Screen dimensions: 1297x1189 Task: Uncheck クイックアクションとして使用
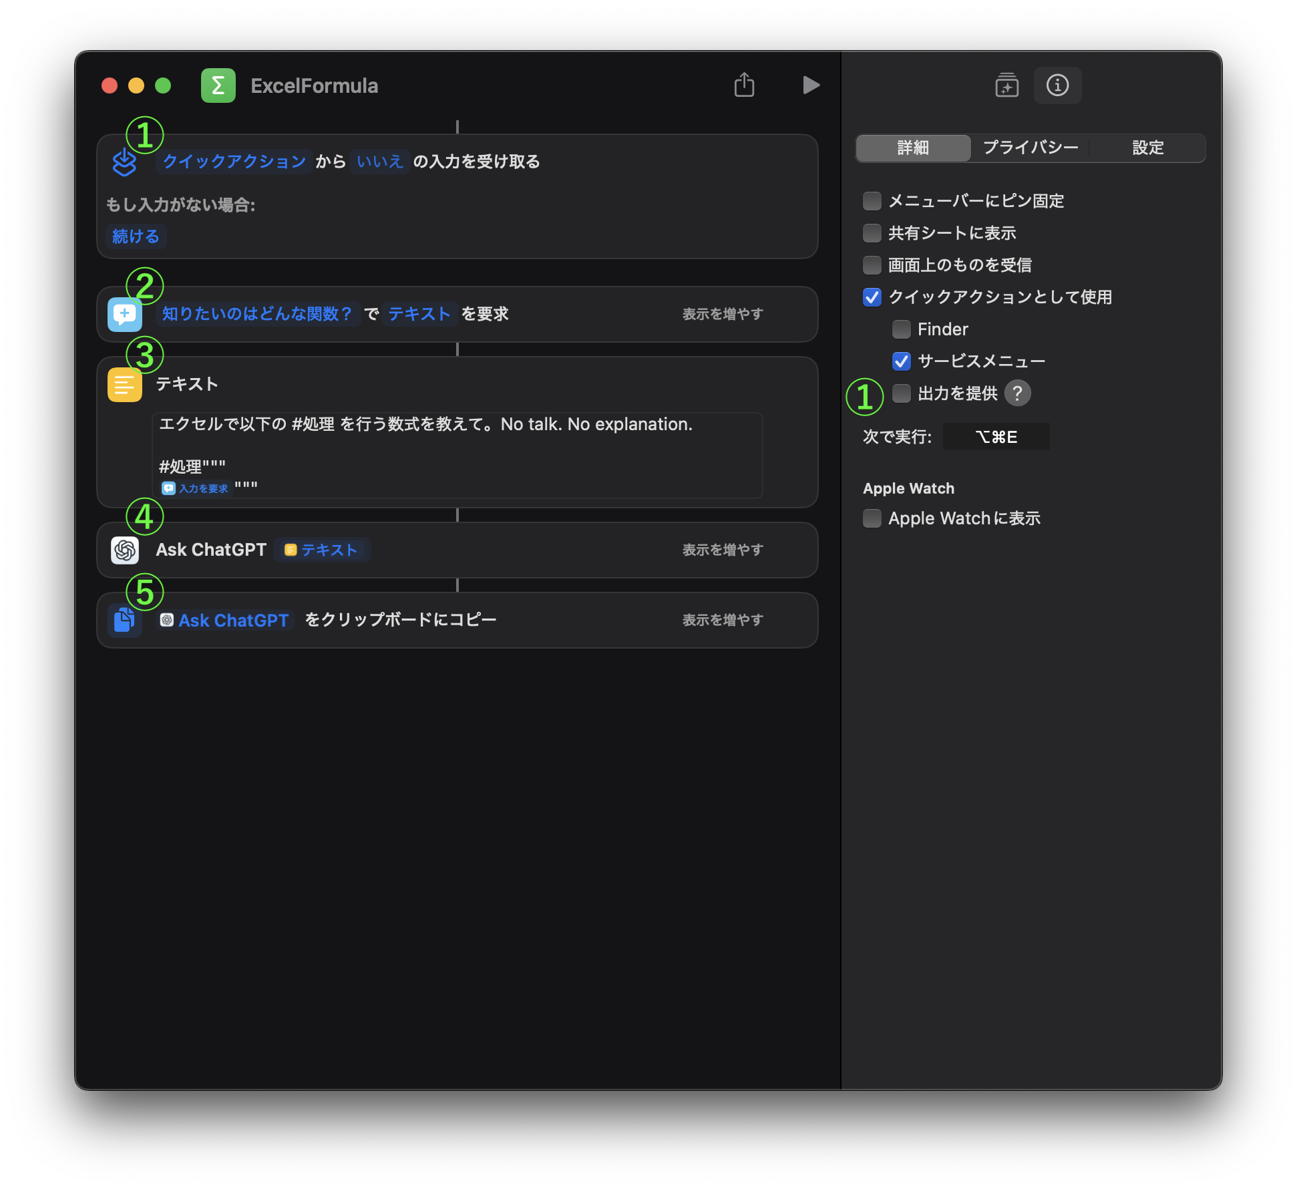pyautogui.click(x=872, y=297)
